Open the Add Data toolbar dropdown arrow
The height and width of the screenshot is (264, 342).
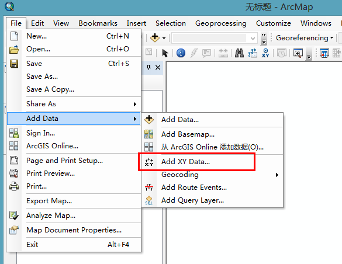click(164, 38)
